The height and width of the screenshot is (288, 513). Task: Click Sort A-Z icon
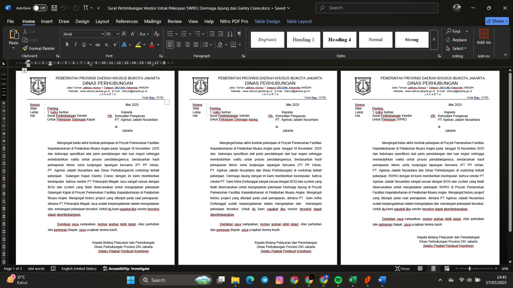[230, 34]
